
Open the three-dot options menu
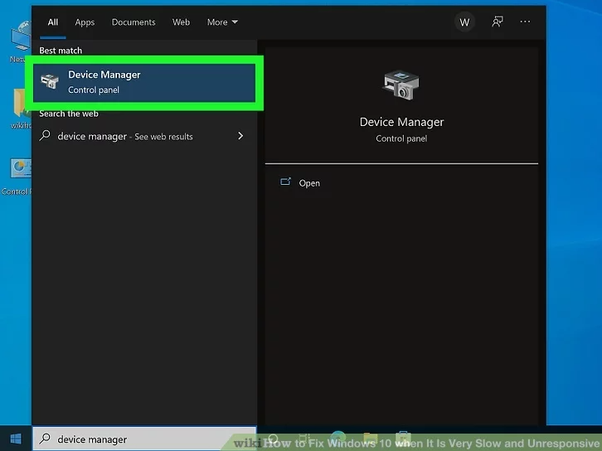pyautogui.click(x=525, y=22)
